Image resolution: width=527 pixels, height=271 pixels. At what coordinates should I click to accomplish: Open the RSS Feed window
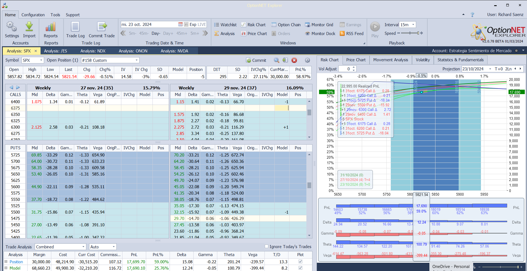pos(352,34)
